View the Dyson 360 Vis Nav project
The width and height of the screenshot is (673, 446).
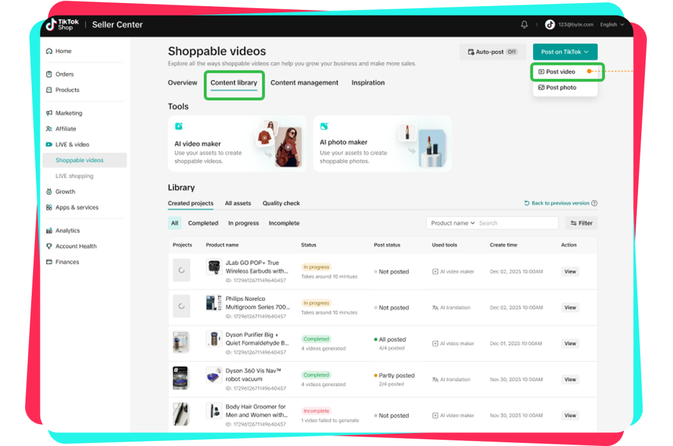point(570,379)
